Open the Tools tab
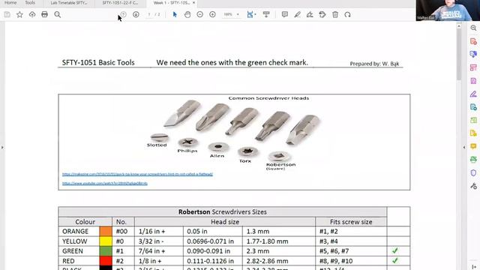 (30, 3)
